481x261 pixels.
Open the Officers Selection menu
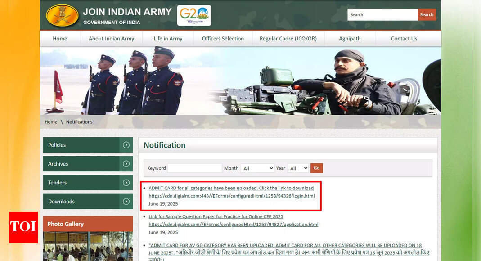(223, 39)
